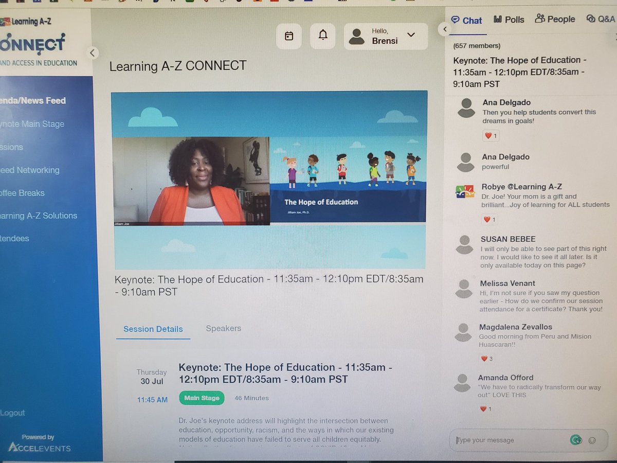Click SUSAN BEBEE's avatar
The height and width of the screenshot is (463, 617).
465,244
